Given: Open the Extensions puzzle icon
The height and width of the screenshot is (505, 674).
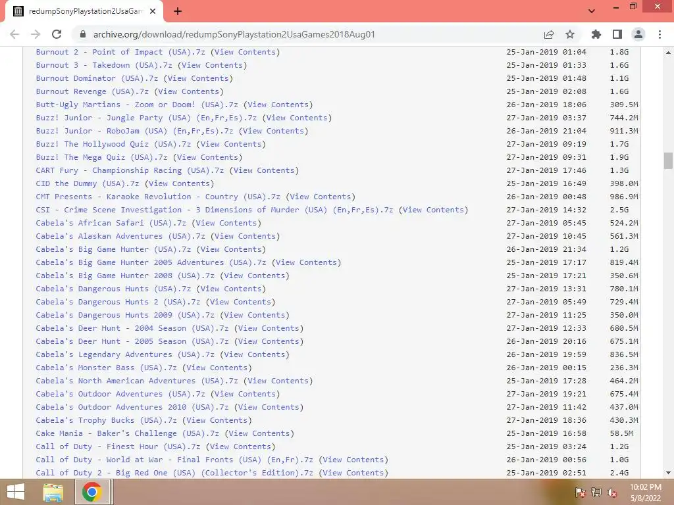Looking at the screenshot, I should [x=596, y=34].
